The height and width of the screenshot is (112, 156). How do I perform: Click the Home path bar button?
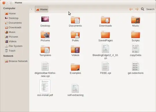pos(42,9)
